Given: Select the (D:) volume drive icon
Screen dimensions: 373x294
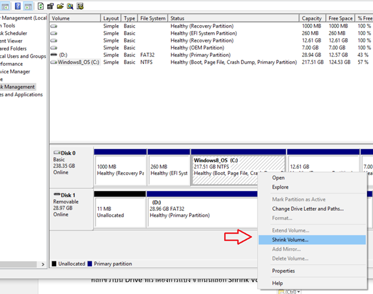Looking at the screenshot, I should coord(54,55).
